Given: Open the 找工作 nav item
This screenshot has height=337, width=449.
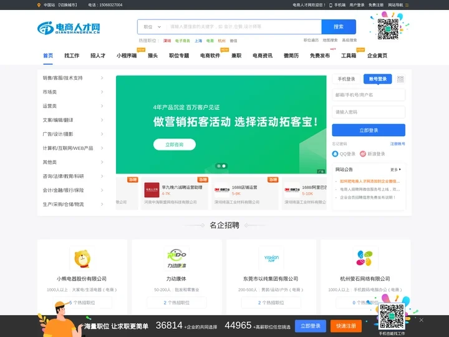Looking at the screenshot, I should coord(72,56).
